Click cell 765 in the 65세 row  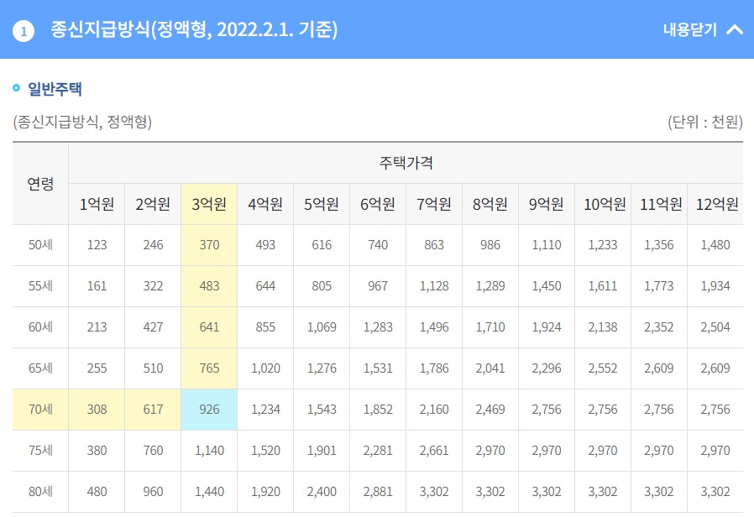(x=209, y=368)
